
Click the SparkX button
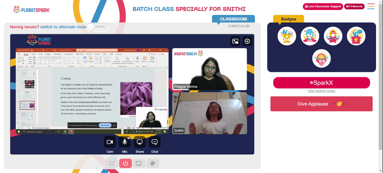pos(321,83)
